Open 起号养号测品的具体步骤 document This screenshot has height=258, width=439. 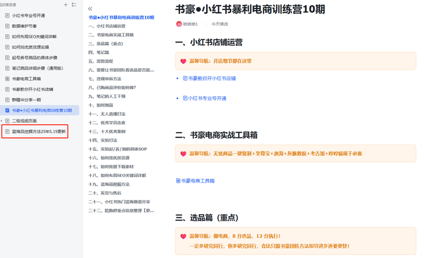pos(34,58)
